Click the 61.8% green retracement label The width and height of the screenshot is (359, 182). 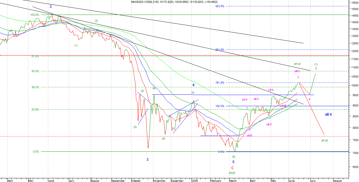tap(35, 56)
